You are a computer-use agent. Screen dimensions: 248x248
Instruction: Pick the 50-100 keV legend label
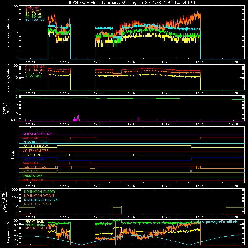[x=35, y=20]
